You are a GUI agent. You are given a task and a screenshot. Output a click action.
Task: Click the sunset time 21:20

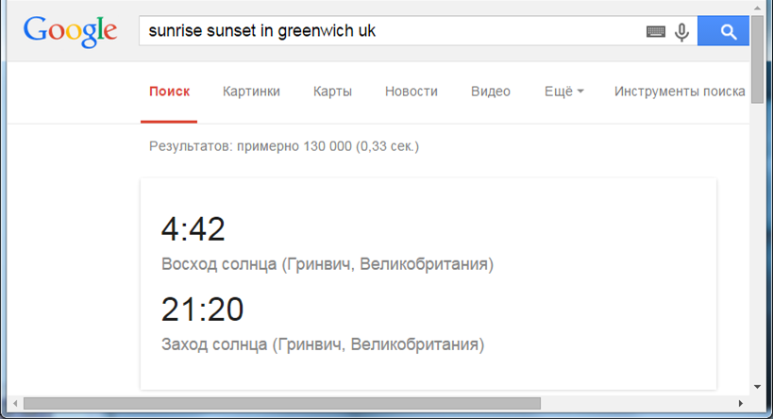pyautogui.click(x=202, y=310)
